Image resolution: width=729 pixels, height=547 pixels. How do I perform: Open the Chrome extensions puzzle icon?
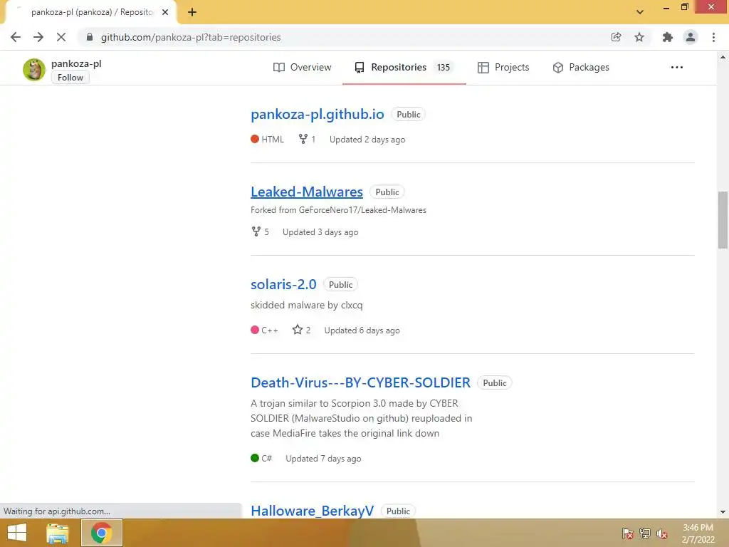(668, 37)
